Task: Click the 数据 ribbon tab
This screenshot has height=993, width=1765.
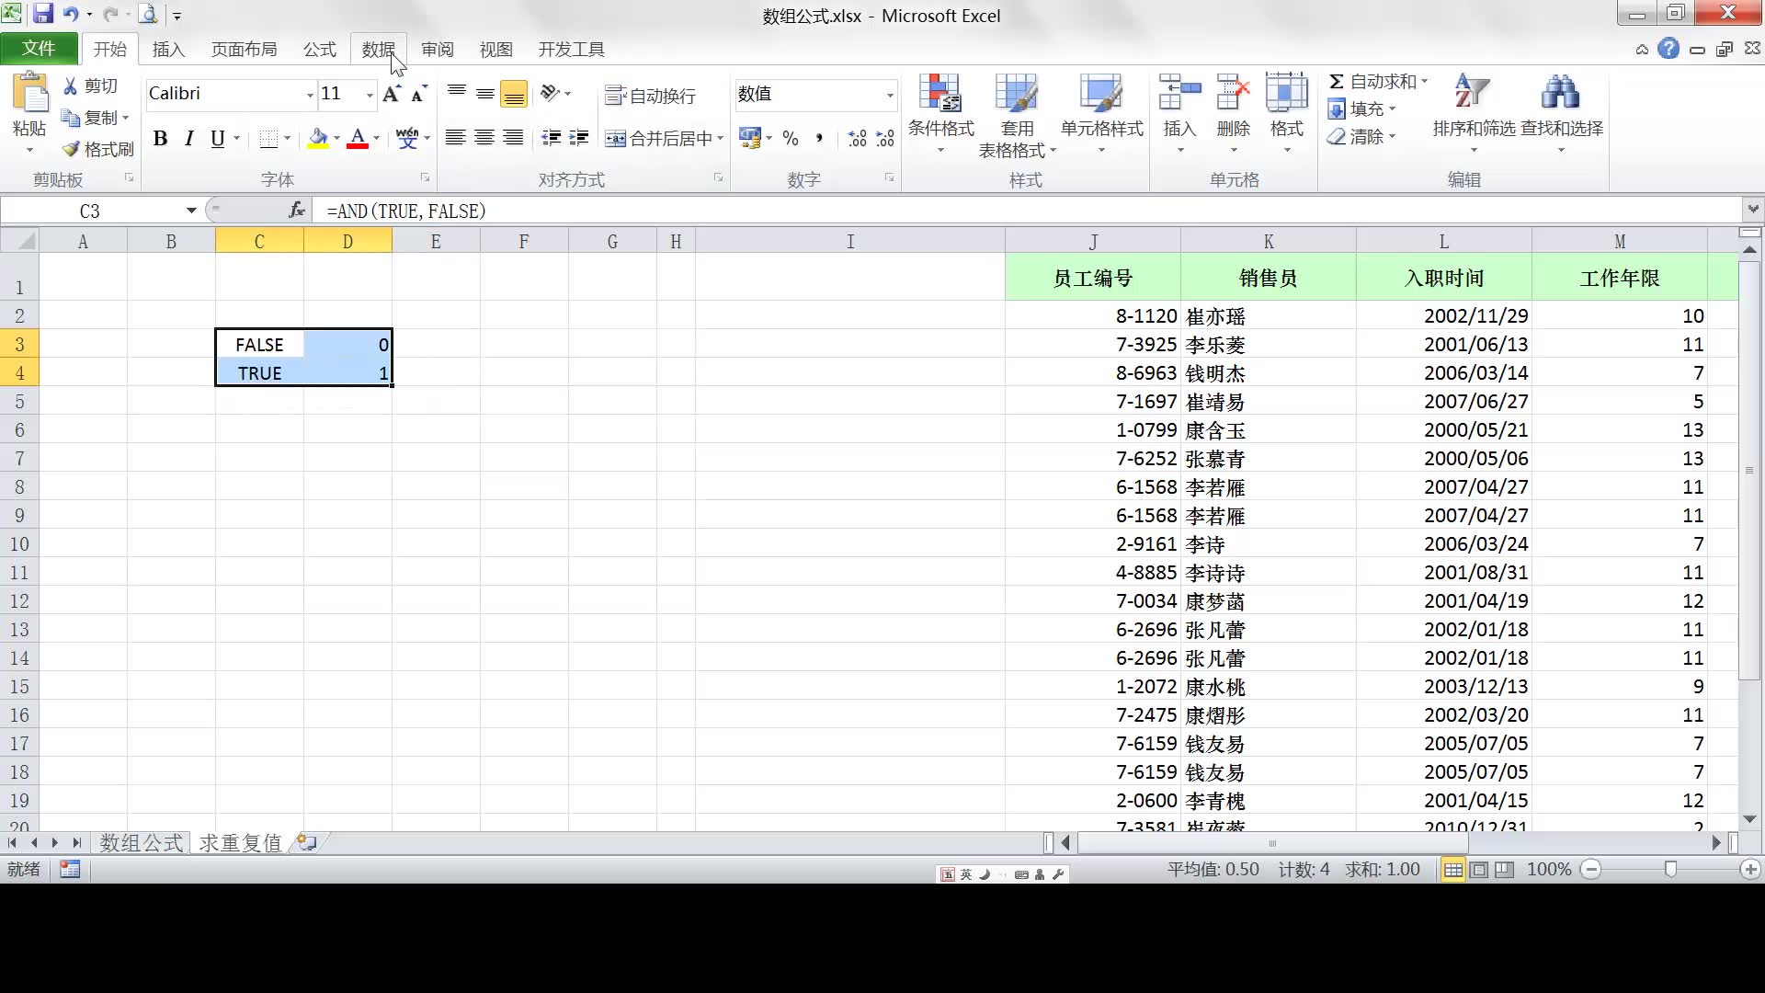Action: 377,50
